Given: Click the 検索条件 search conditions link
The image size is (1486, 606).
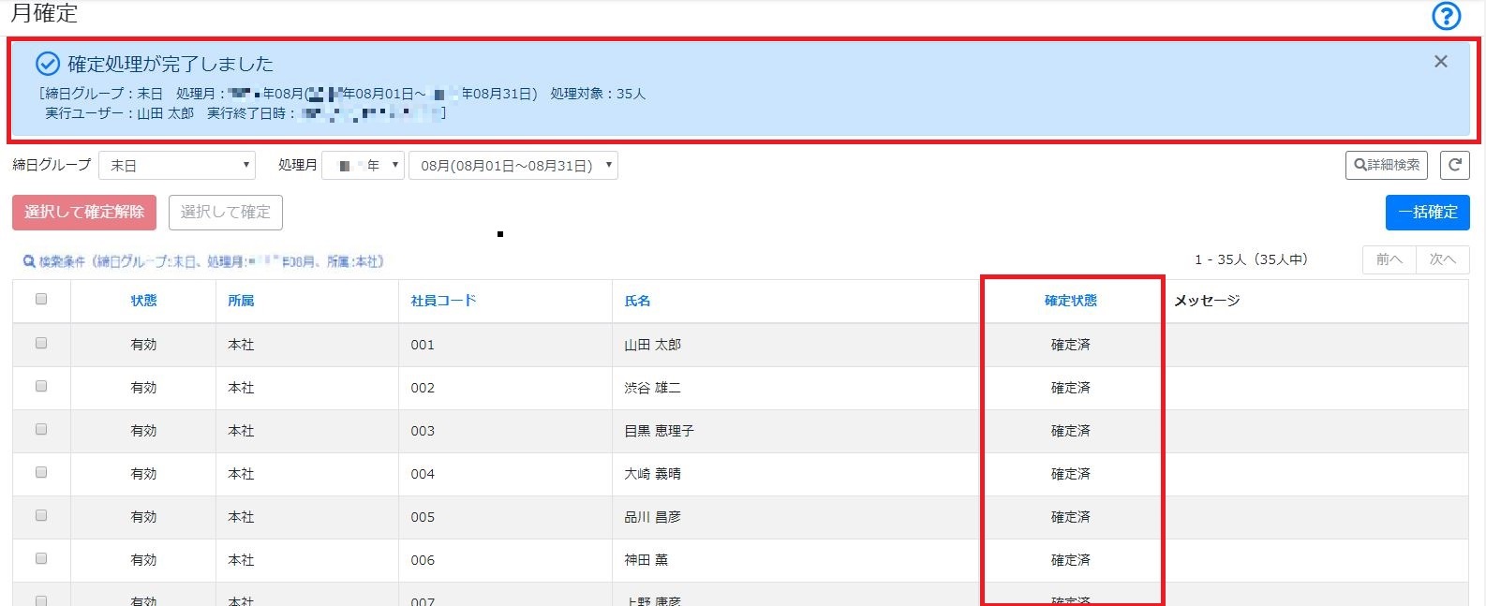Looking at the screenshot, I should point(203,262).
